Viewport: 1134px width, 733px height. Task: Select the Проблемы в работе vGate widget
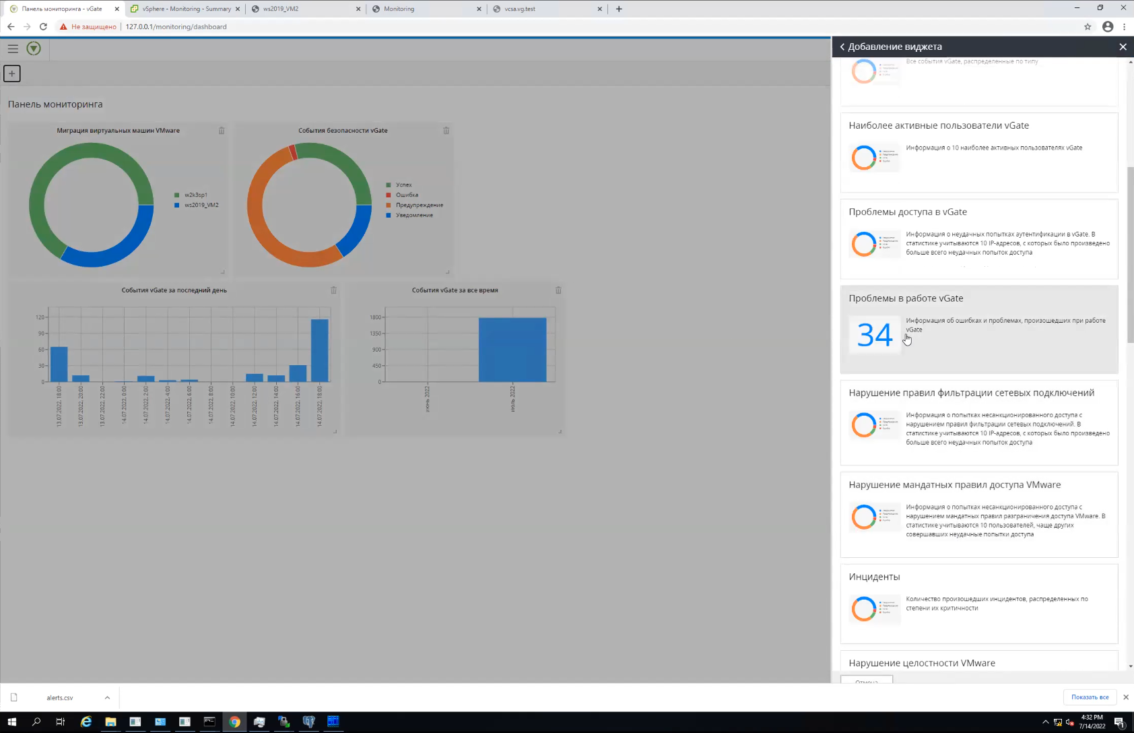click(x=979, y=329)
